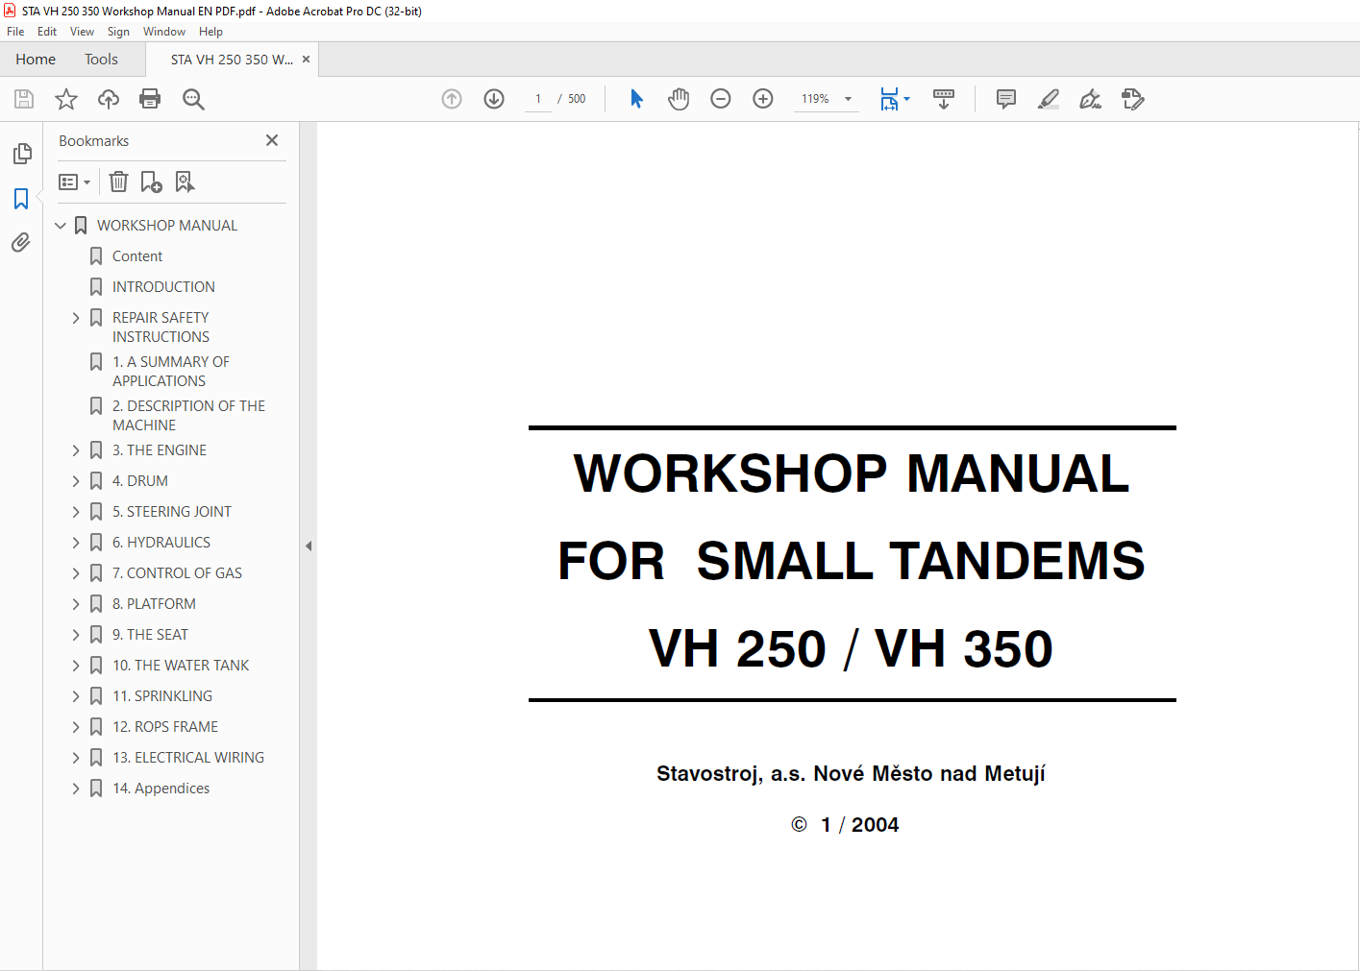Expand 8. PLATFORM bookmark arrow
Viewport: 1360px width, 971px height.
tap(76, 604)
